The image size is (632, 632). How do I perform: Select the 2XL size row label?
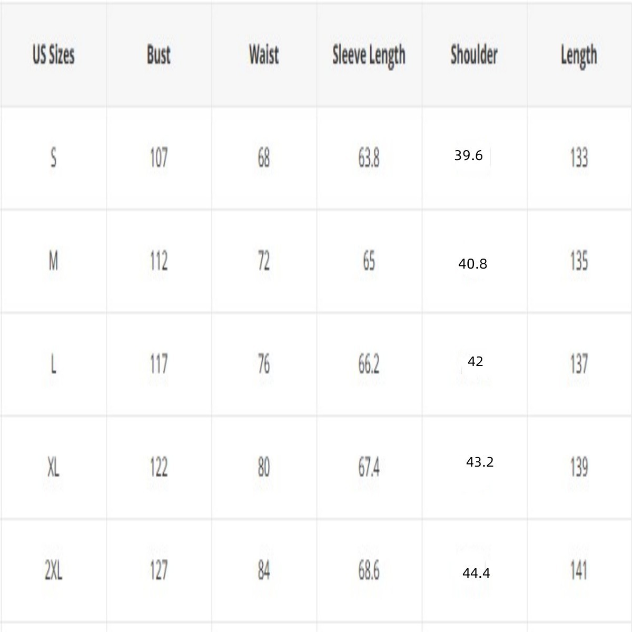53,570
